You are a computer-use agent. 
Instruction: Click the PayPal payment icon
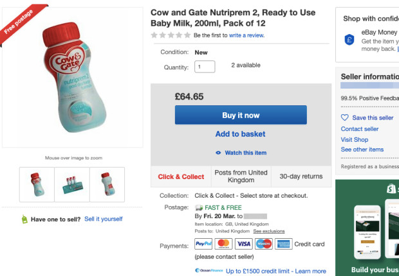(203, 244)
